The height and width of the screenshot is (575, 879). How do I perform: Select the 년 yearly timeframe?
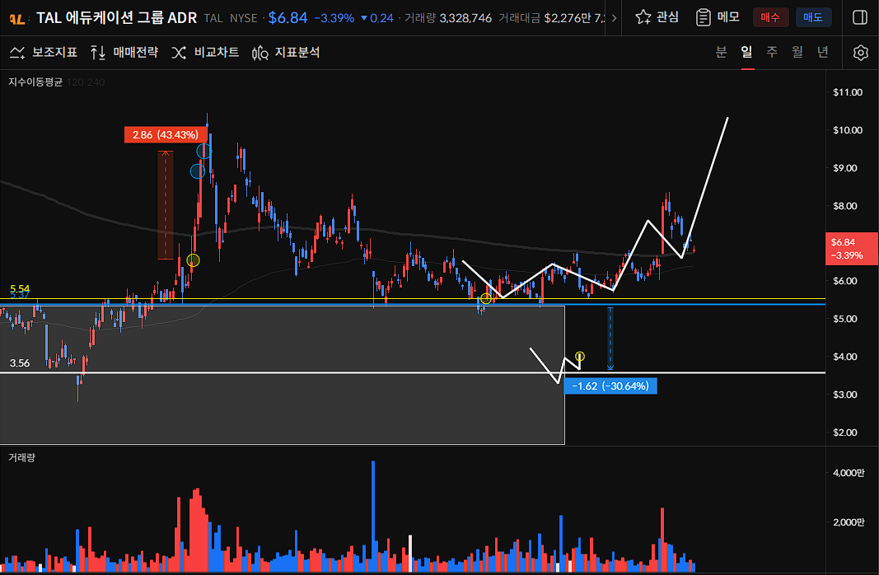click(x=822, y=53)
